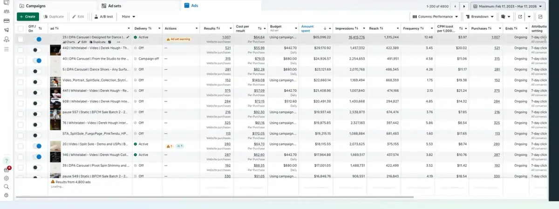Click pencil icon next to 25 | DPA Carousel name
The image size is (559, 209).
click(x=128, y=37)
